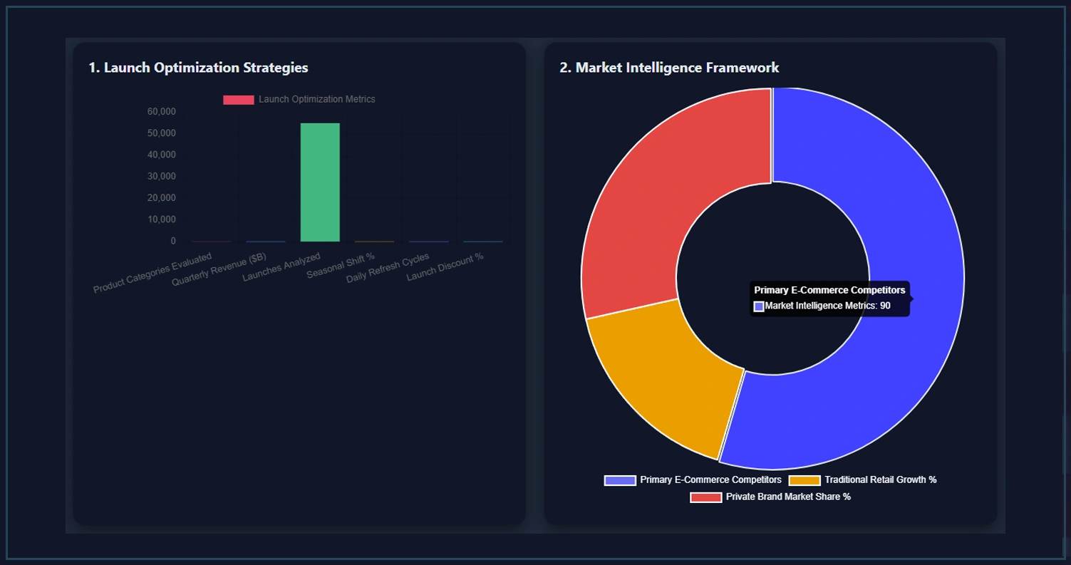Select the Market Intelligence Framework panel title
The image size is (1071, 565).
pos(668,68)
